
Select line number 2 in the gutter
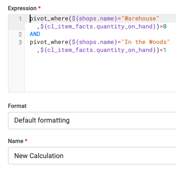20,34
